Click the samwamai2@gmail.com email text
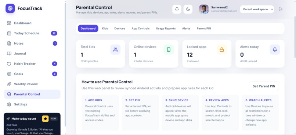The image size is (296, 135). click(224, 11)
